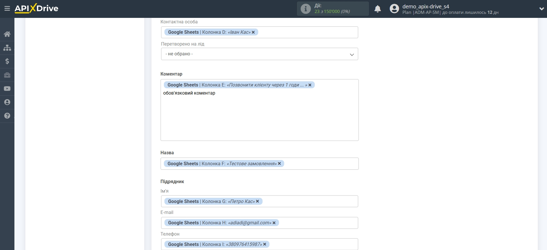This screenshot has height=250, width=547.
Task: Remove the Колонка I phone tag
Action: point(265,244)
